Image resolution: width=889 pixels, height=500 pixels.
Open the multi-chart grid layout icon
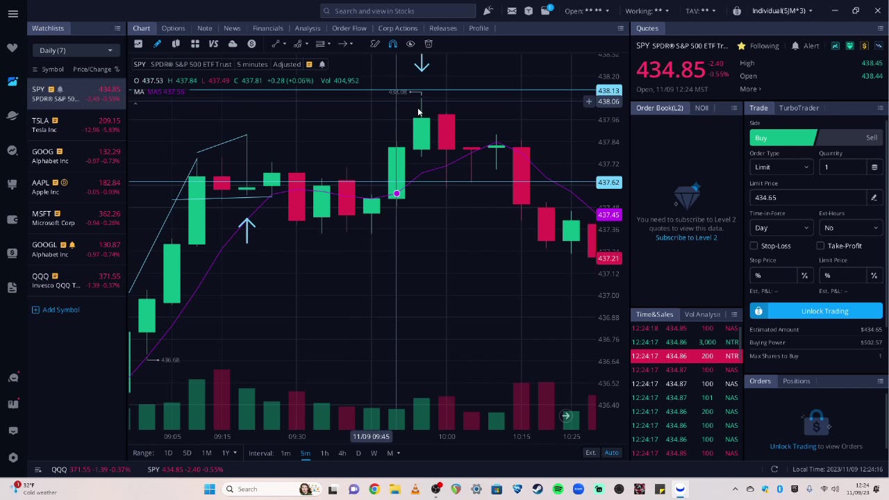point(195,44)
